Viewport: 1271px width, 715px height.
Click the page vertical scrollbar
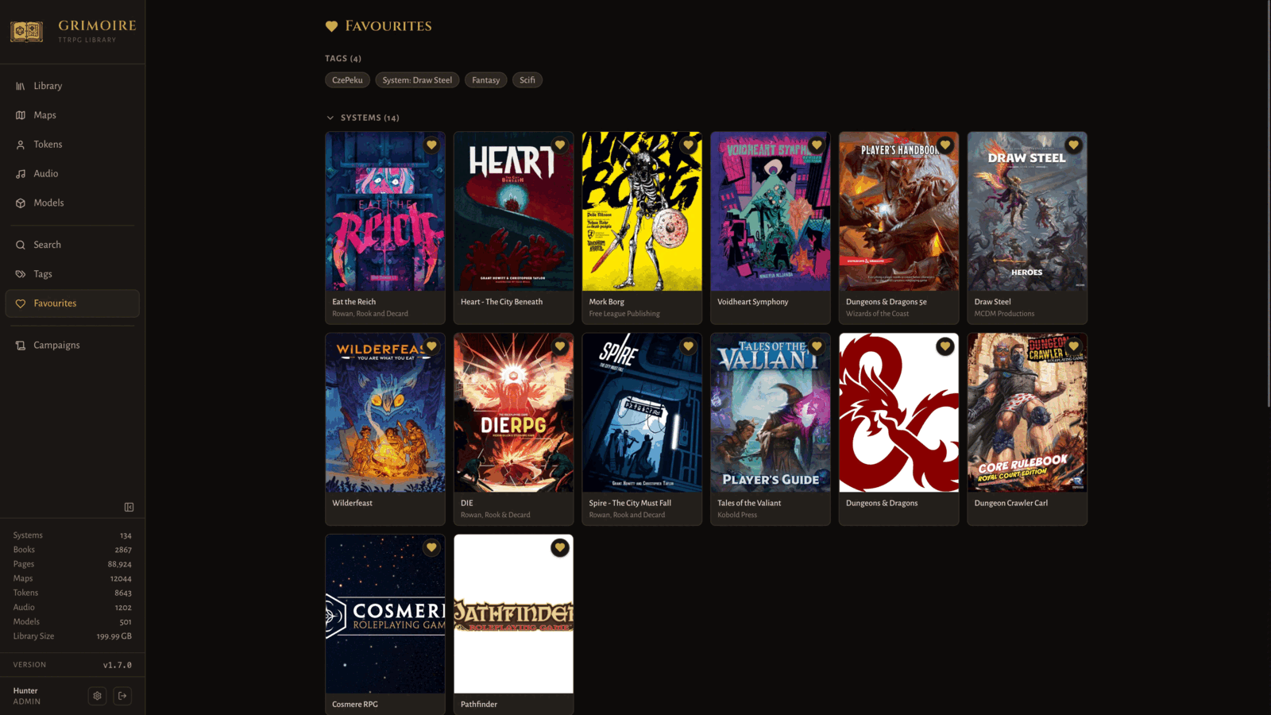coord(1268,203)
